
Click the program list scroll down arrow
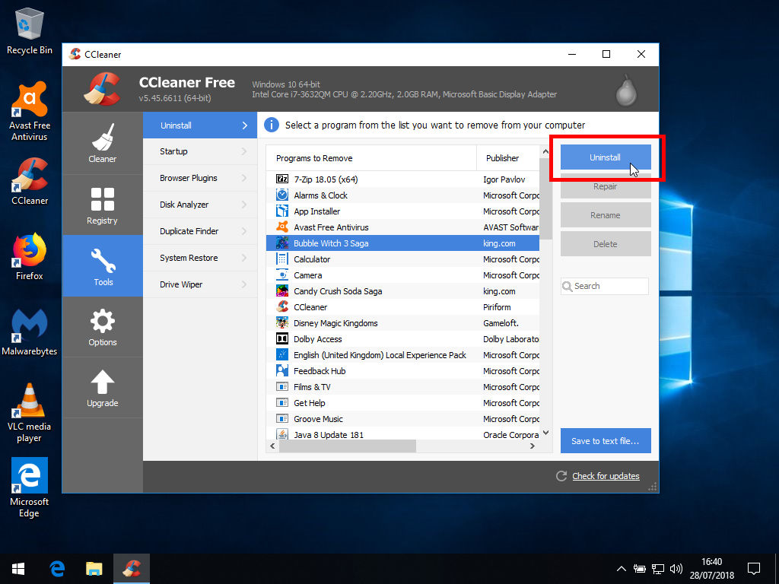click(x=545, y=433)
